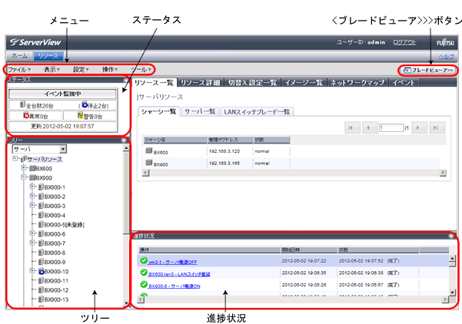
Task: Select サーバリソース in the tree
Action: click(45, 160)
